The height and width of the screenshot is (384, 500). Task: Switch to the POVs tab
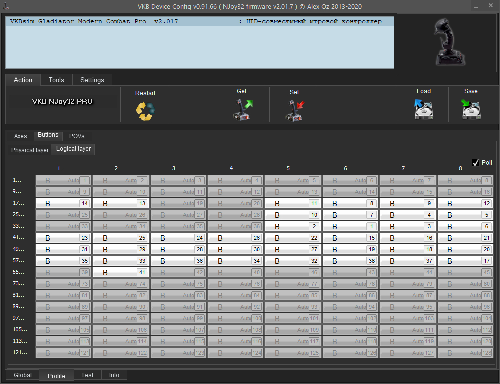pyautogui.click(x=77, y=136)
